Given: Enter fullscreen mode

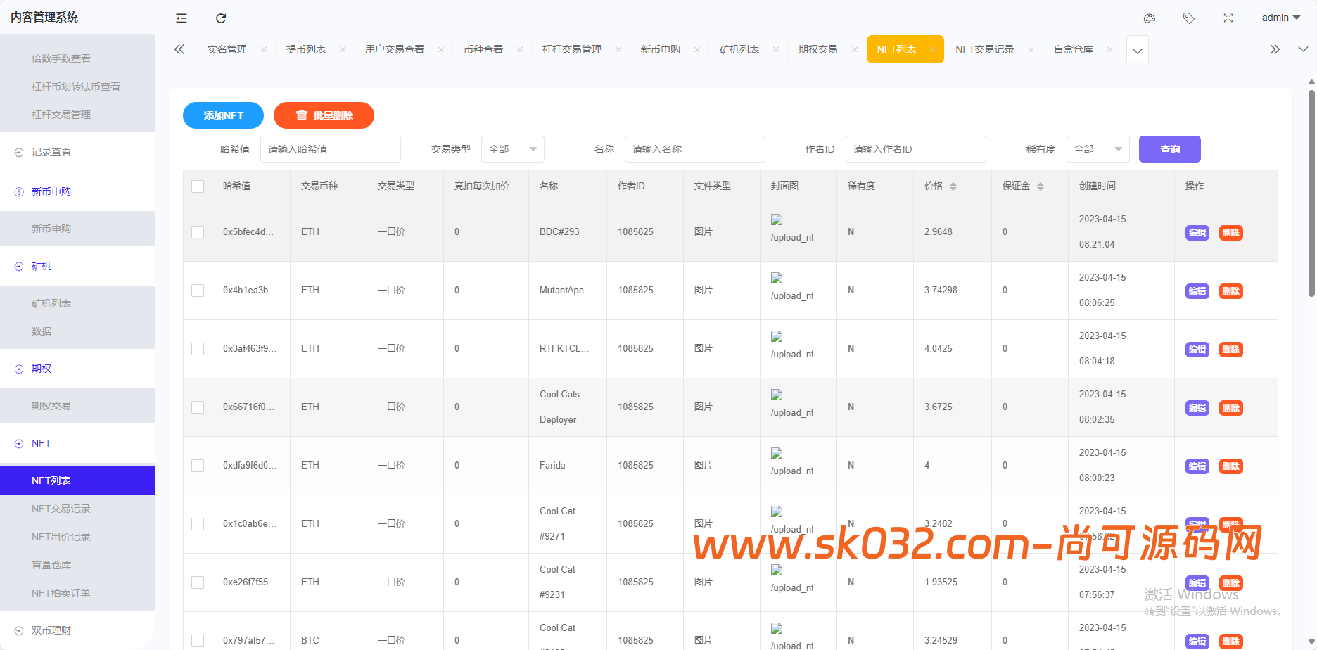Looking at the screenshot, I should point(1228,18).
